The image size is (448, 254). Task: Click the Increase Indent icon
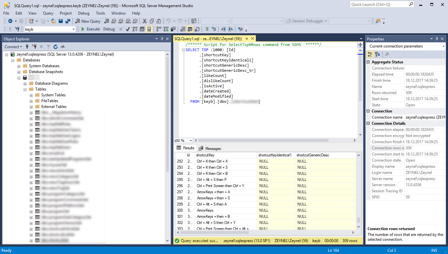(230, 29)
